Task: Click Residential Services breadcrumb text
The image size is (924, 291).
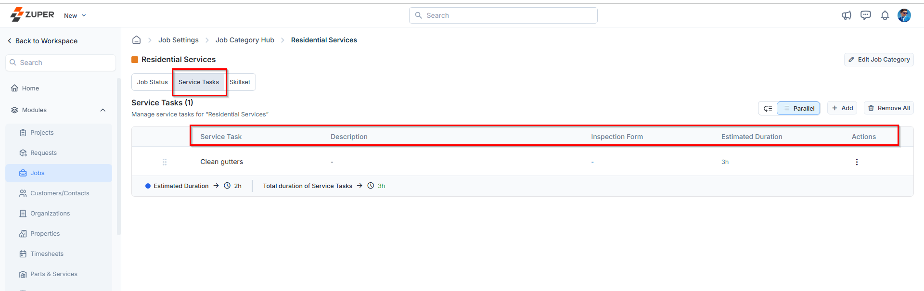Action: click(324, 40)
